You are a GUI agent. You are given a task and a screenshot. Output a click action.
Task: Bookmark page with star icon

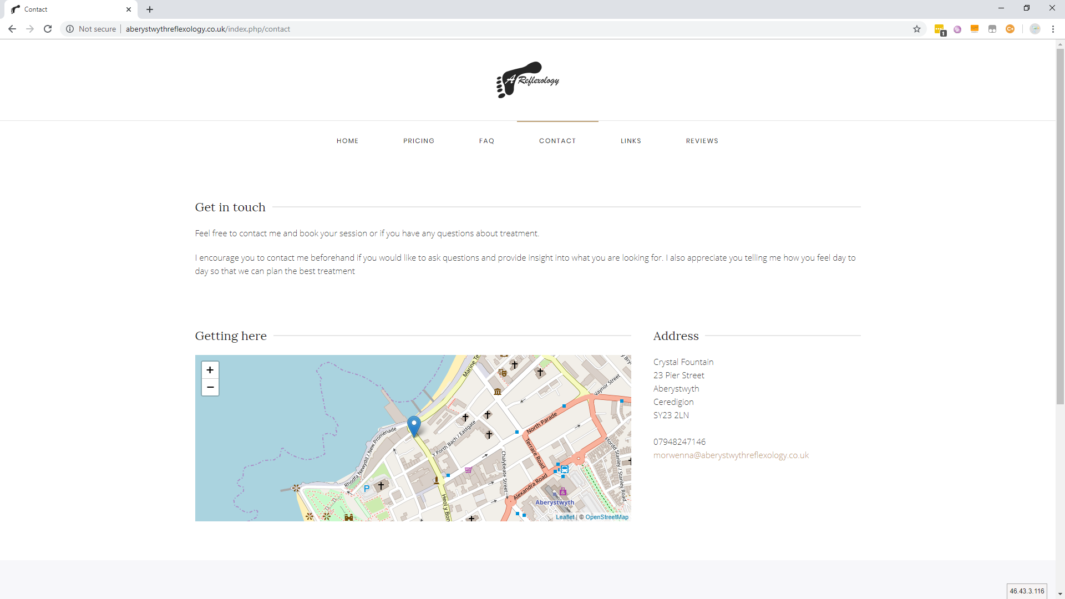pyautogui.click(x=917, y=29)
